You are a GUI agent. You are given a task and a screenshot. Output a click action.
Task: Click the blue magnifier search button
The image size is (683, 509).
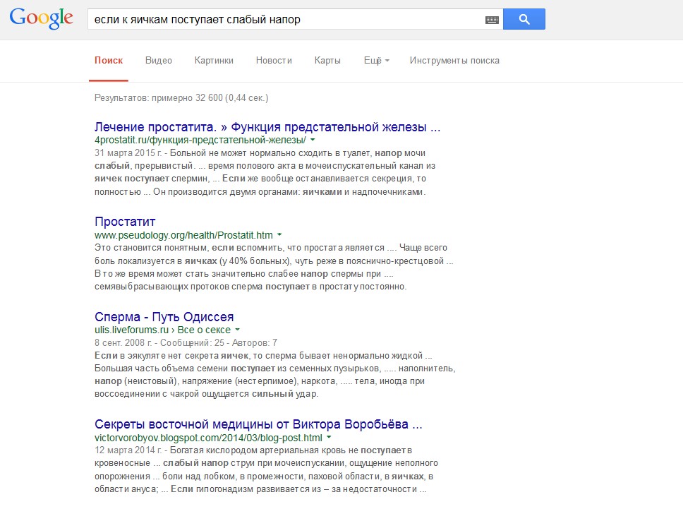tap(524, 19)
